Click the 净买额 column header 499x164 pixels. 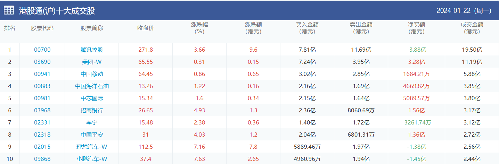pyautogui.click(x=416, y=28)
